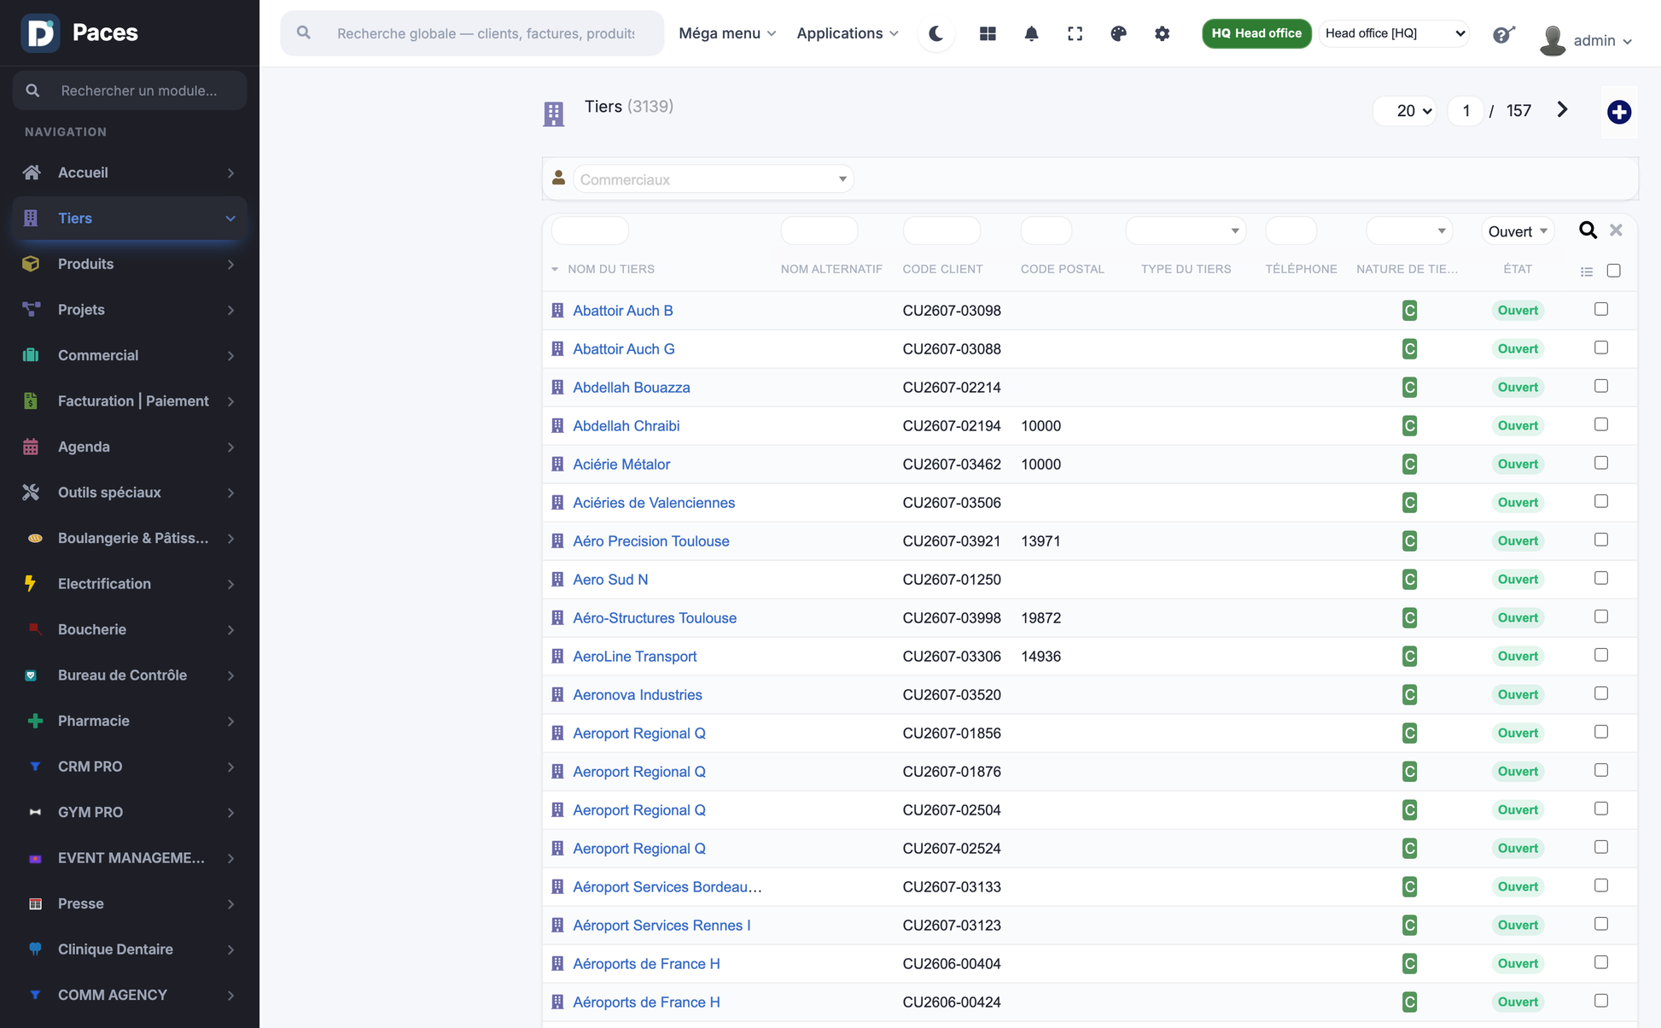The width and height of the screenshot is (1661, 1028).
Task: Open Presse in the navigation
Action: 130,903
